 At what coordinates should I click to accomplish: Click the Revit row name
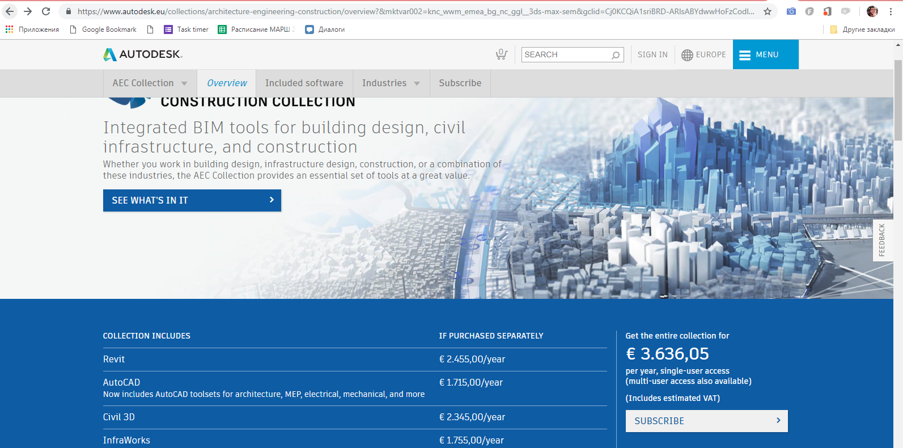[x=114, y=359]
